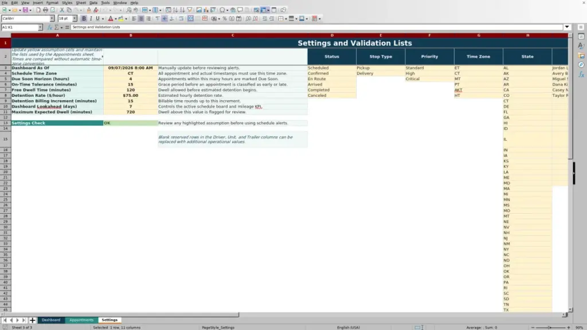The height and width of the screenshot is (330, 587).
Task: Click the Insert Comment icon
Action: click(x=240, y=10)
